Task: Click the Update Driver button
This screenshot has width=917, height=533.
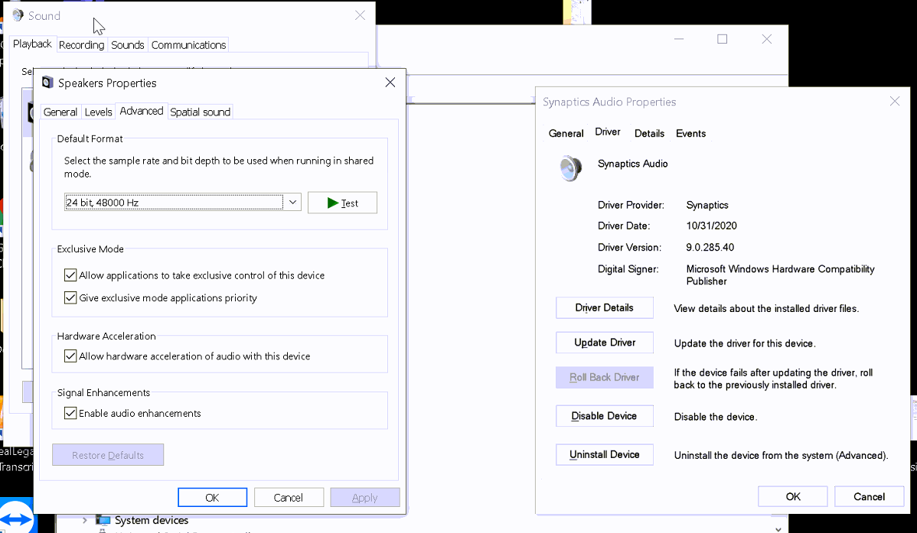Action: point(604,343)
